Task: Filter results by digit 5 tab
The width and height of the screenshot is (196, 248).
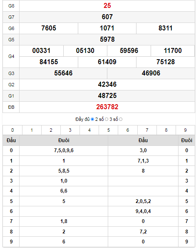Action: 109,130
